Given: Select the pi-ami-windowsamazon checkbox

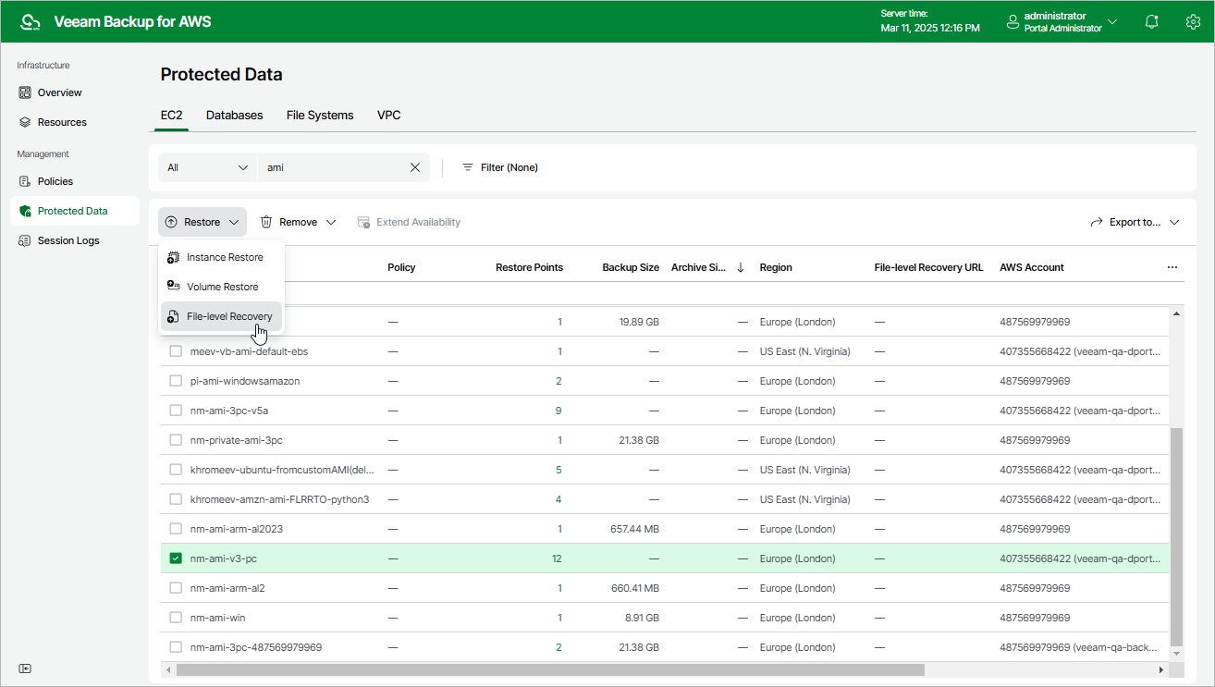Looking at the screenshot, I should click(x=176, y=380).
